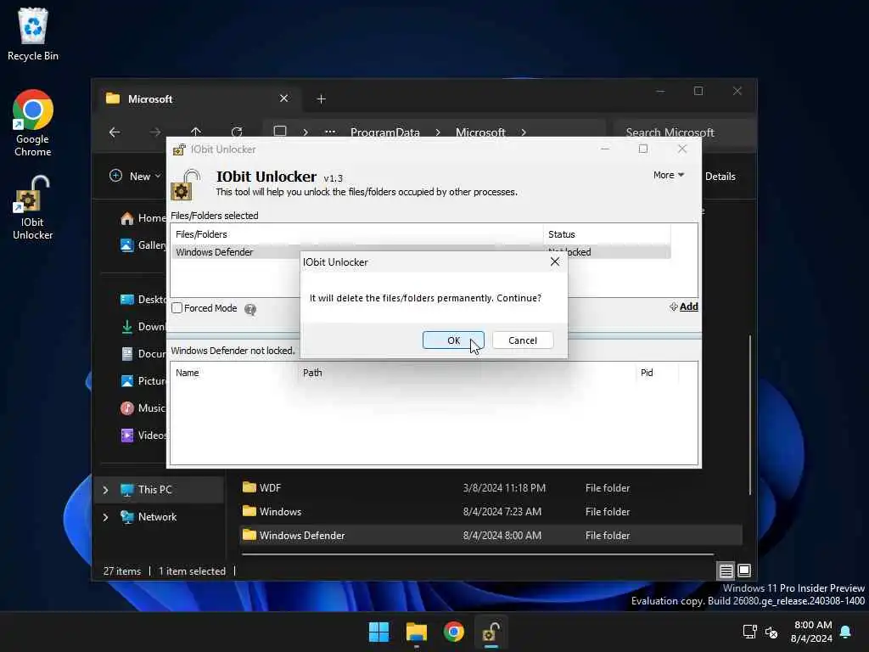Expand hidden breadcrumb path ellipsis
869x652 pixels.
click(x=330, y=132)
